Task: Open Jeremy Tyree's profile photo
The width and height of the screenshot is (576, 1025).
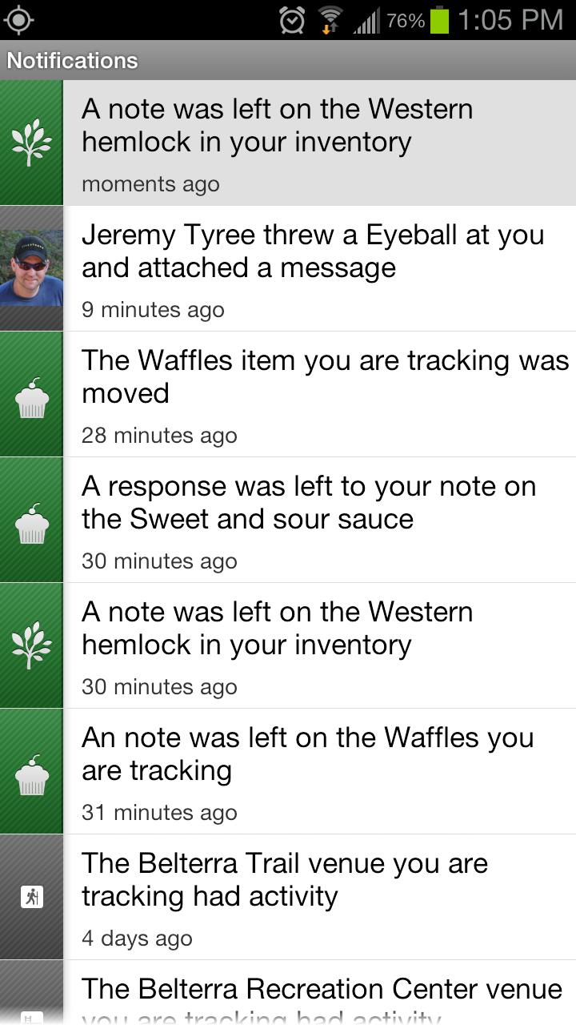Action: click(x=31, y=268)
